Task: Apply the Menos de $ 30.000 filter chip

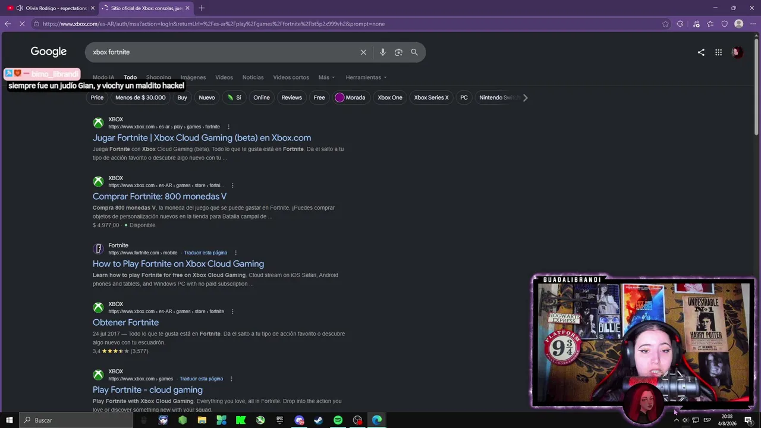Action: coord(140,97)
